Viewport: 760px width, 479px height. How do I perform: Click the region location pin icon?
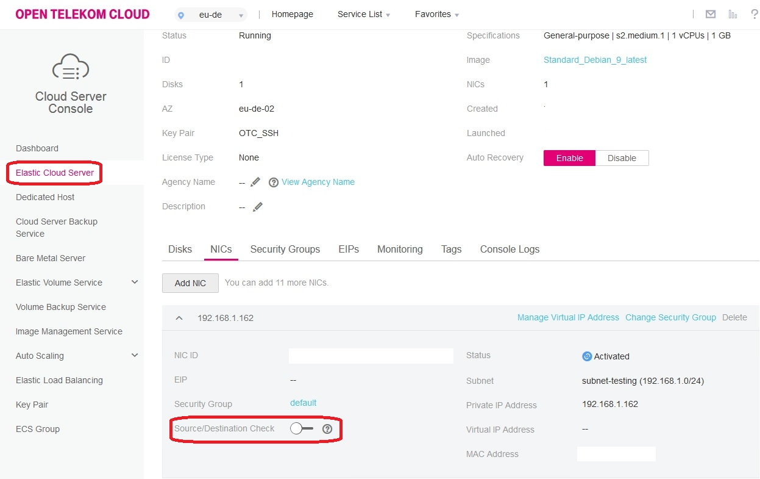click(180, 15)
